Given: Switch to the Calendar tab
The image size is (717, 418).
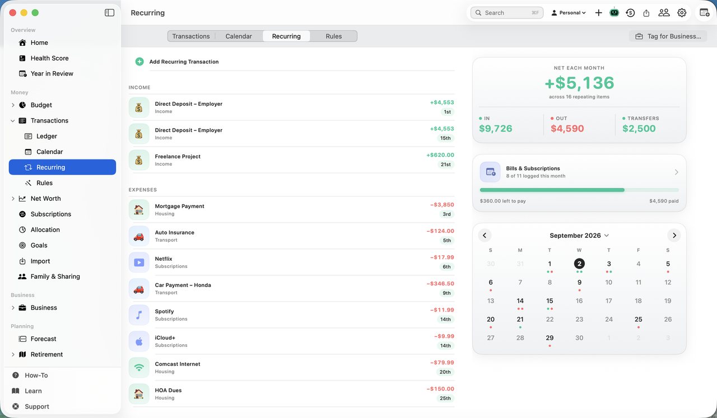Looking at the screenshot, I should click(x=239, y=36).
